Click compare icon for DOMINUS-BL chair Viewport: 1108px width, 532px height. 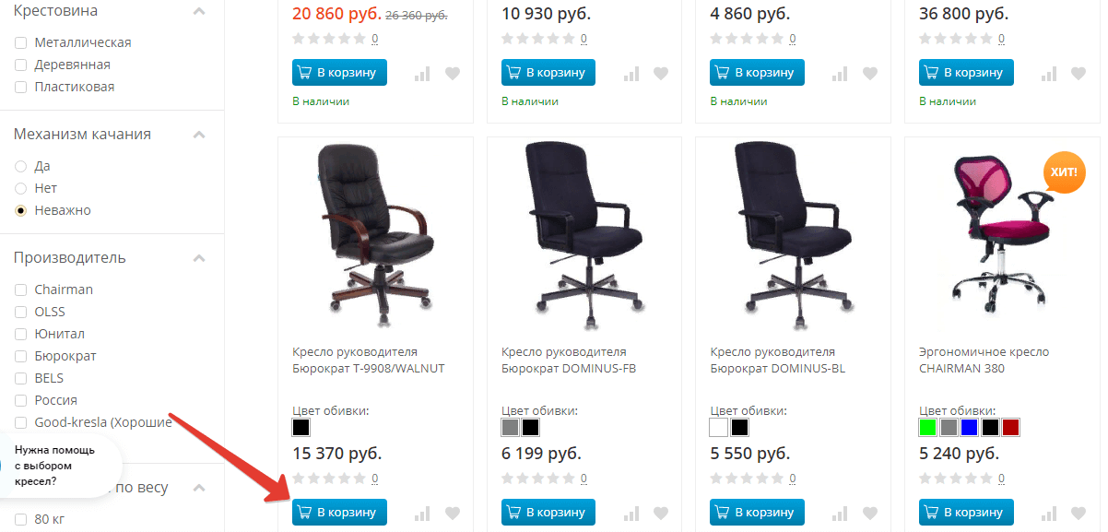(841, 514)
